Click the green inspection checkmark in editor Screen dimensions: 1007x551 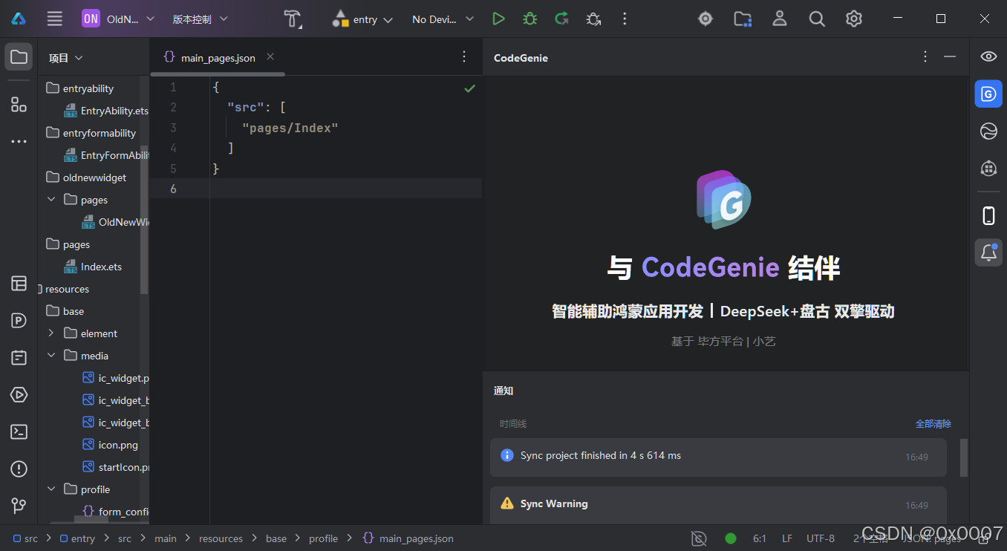(469, 88)
